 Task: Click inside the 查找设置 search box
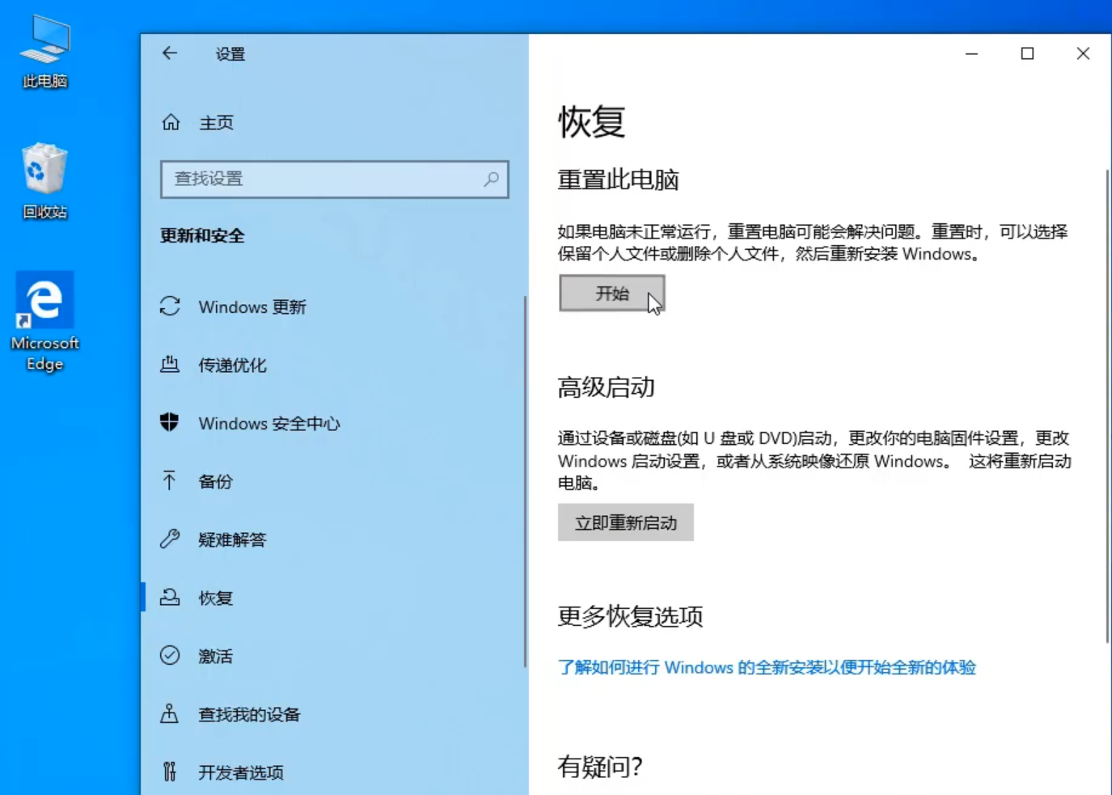[x=323, y=180]
